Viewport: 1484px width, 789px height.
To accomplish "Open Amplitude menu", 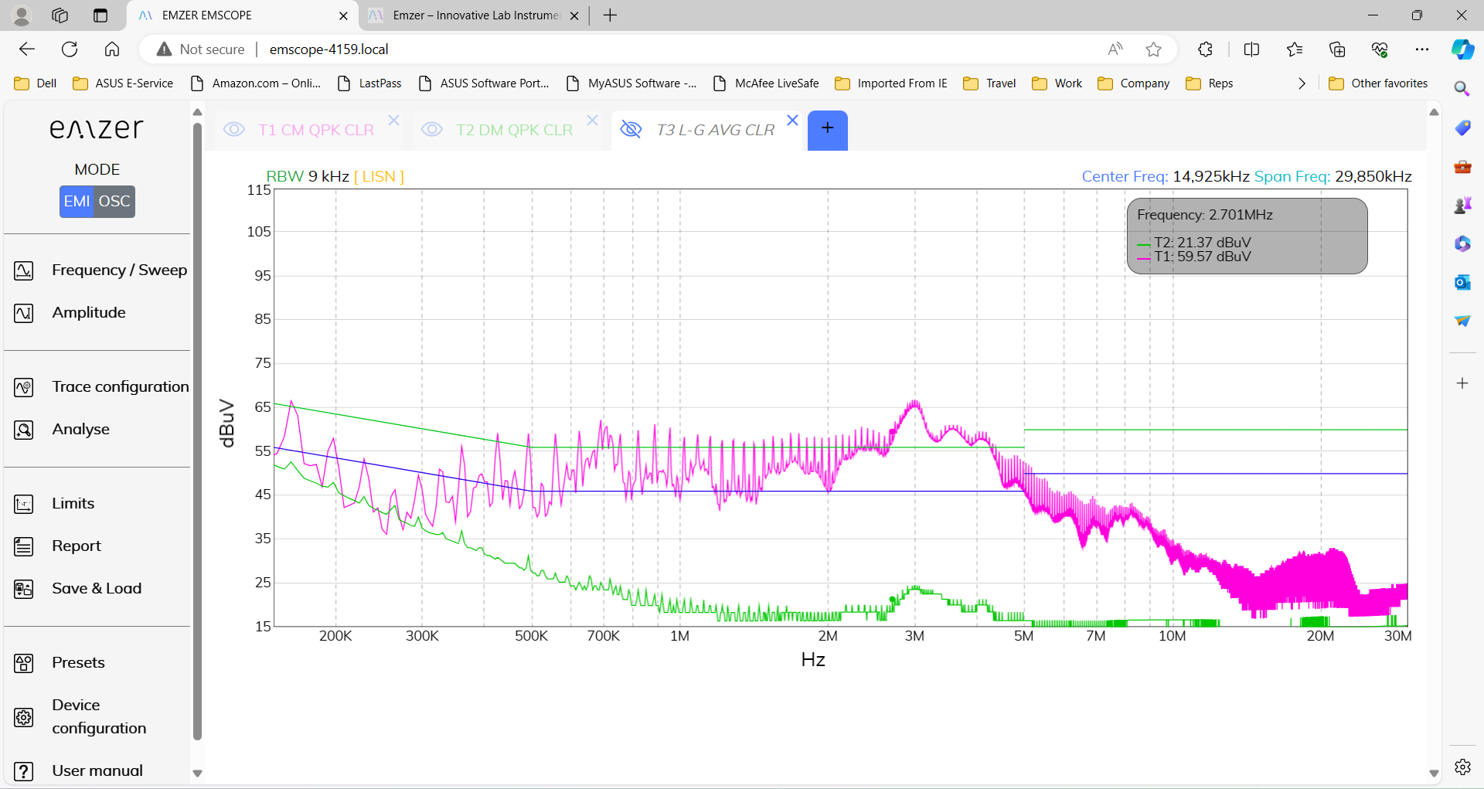I will (x=89, y=313).
